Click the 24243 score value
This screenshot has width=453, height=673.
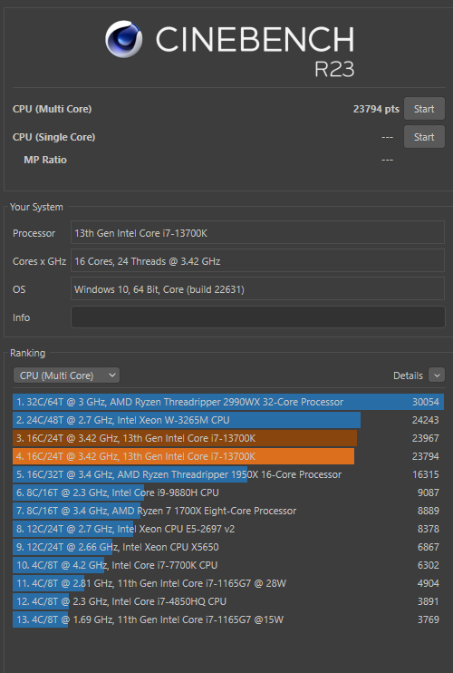(426, 420)
